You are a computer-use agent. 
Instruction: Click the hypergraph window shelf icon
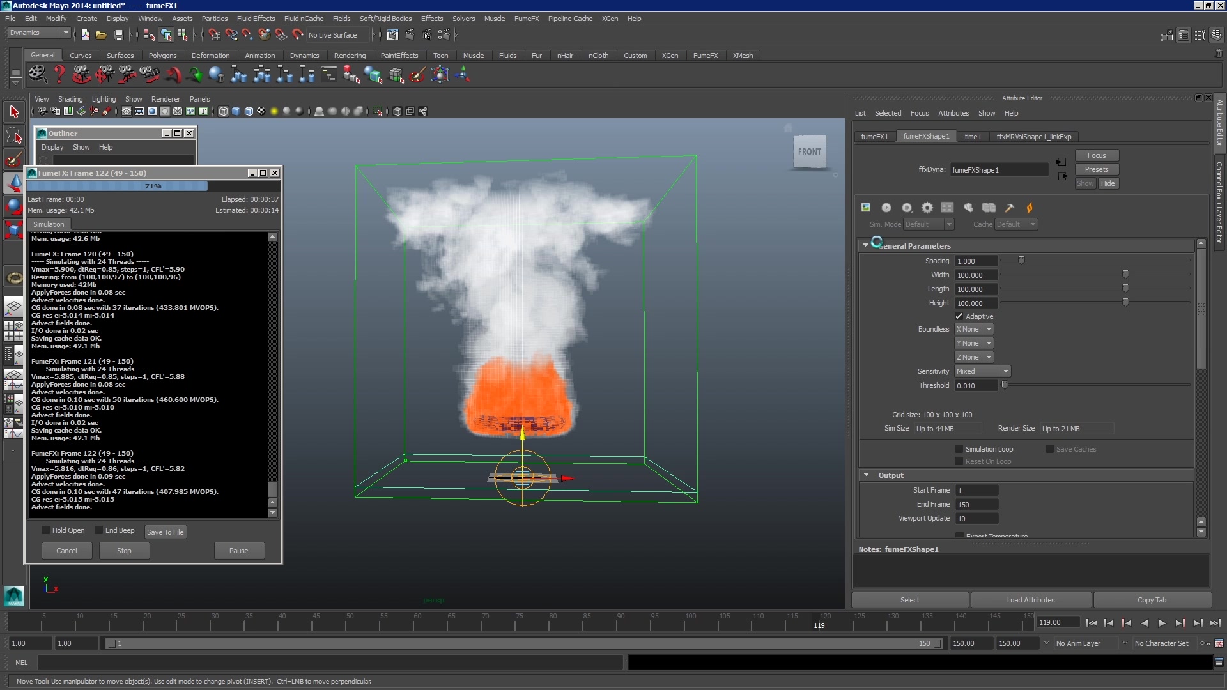click(329, 74)
